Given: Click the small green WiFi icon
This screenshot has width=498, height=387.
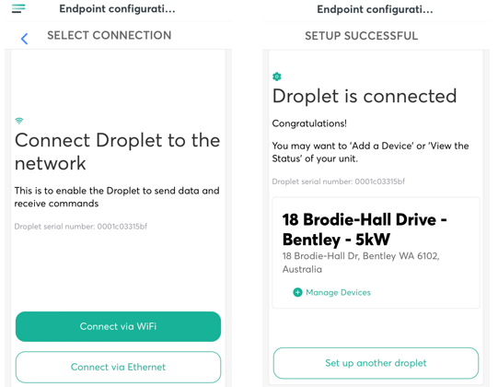Looking at the screenshot, I should [x=19, y=121].
